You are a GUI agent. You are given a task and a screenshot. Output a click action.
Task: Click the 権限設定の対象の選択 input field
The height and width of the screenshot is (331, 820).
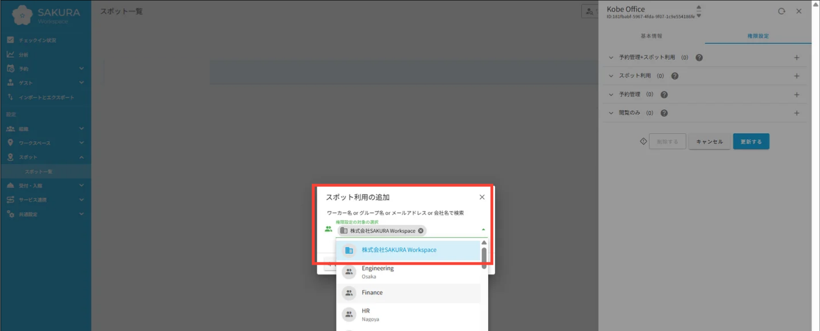click(x=411, y=230)
